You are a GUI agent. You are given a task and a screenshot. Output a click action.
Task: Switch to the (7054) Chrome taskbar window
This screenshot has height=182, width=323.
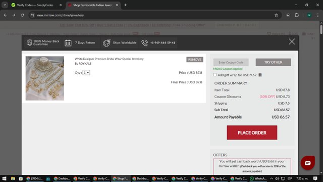click(34, 178)
